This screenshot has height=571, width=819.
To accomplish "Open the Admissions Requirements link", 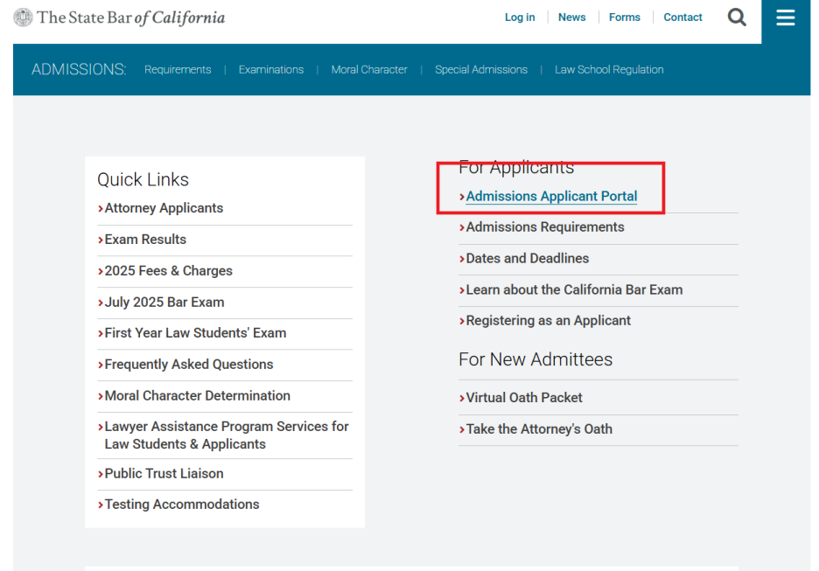I will (x=545, y=226).
